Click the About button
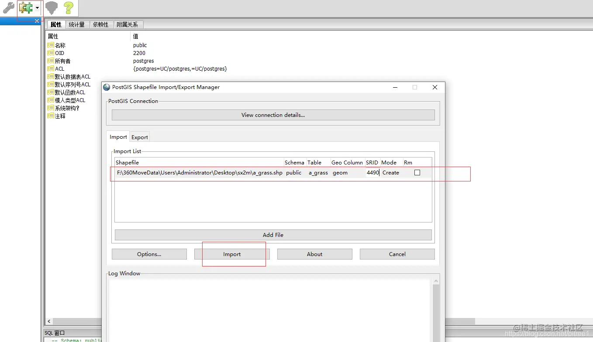 click(315, 254)
